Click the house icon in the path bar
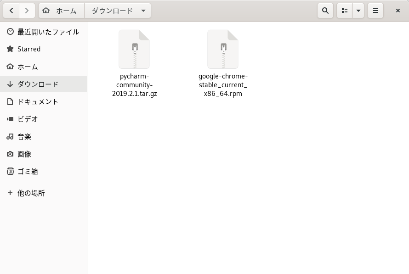The height and width of the screenshot is (274, 409). coord(46,11)
